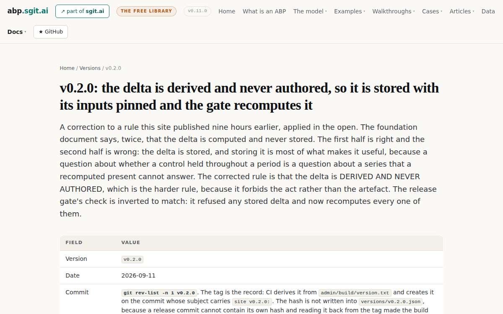Select the v0.11.0 version badge
Viewport: 503px width, 314px height.
[x=197, y=11]
